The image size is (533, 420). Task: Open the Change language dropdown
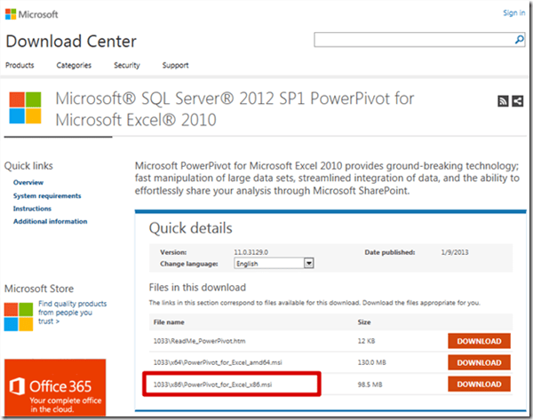274,264
